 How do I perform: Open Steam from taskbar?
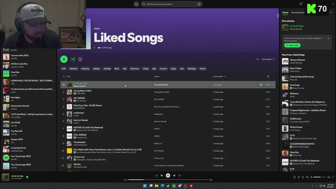tap(168, 186)
